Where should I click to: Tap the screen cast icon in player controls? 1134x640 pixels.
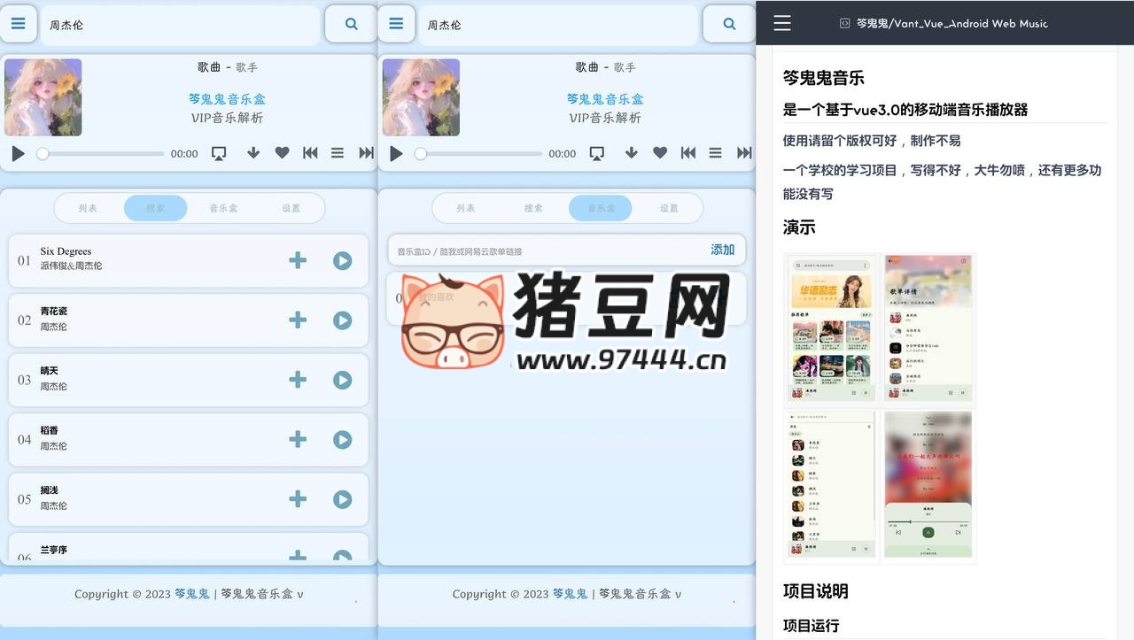pos(219,153)
